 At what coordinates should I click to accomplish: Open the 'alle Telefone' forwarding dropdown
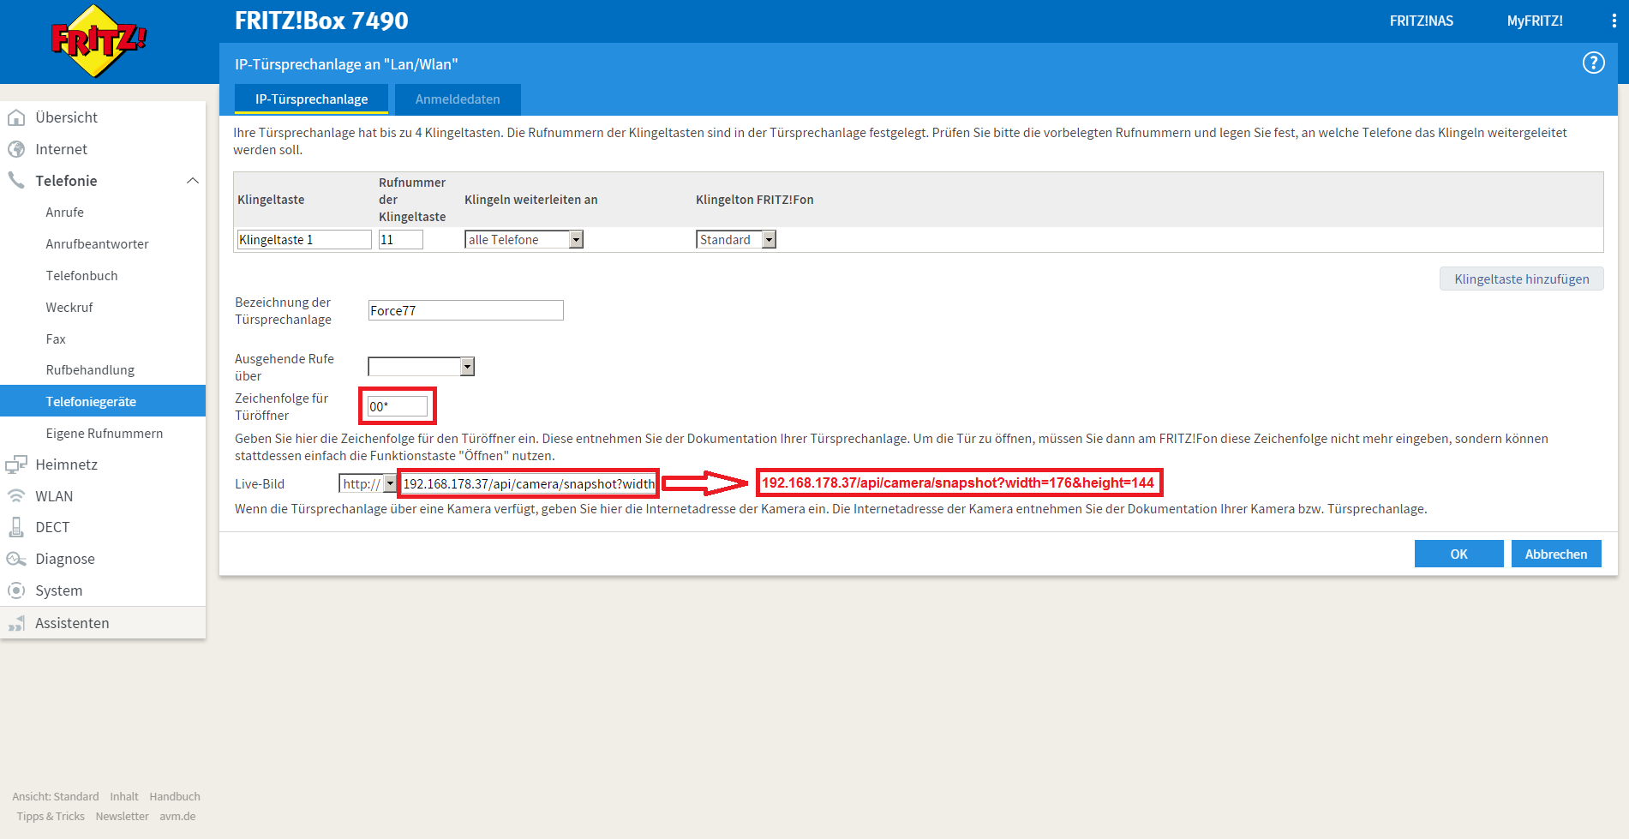(576, 240)
